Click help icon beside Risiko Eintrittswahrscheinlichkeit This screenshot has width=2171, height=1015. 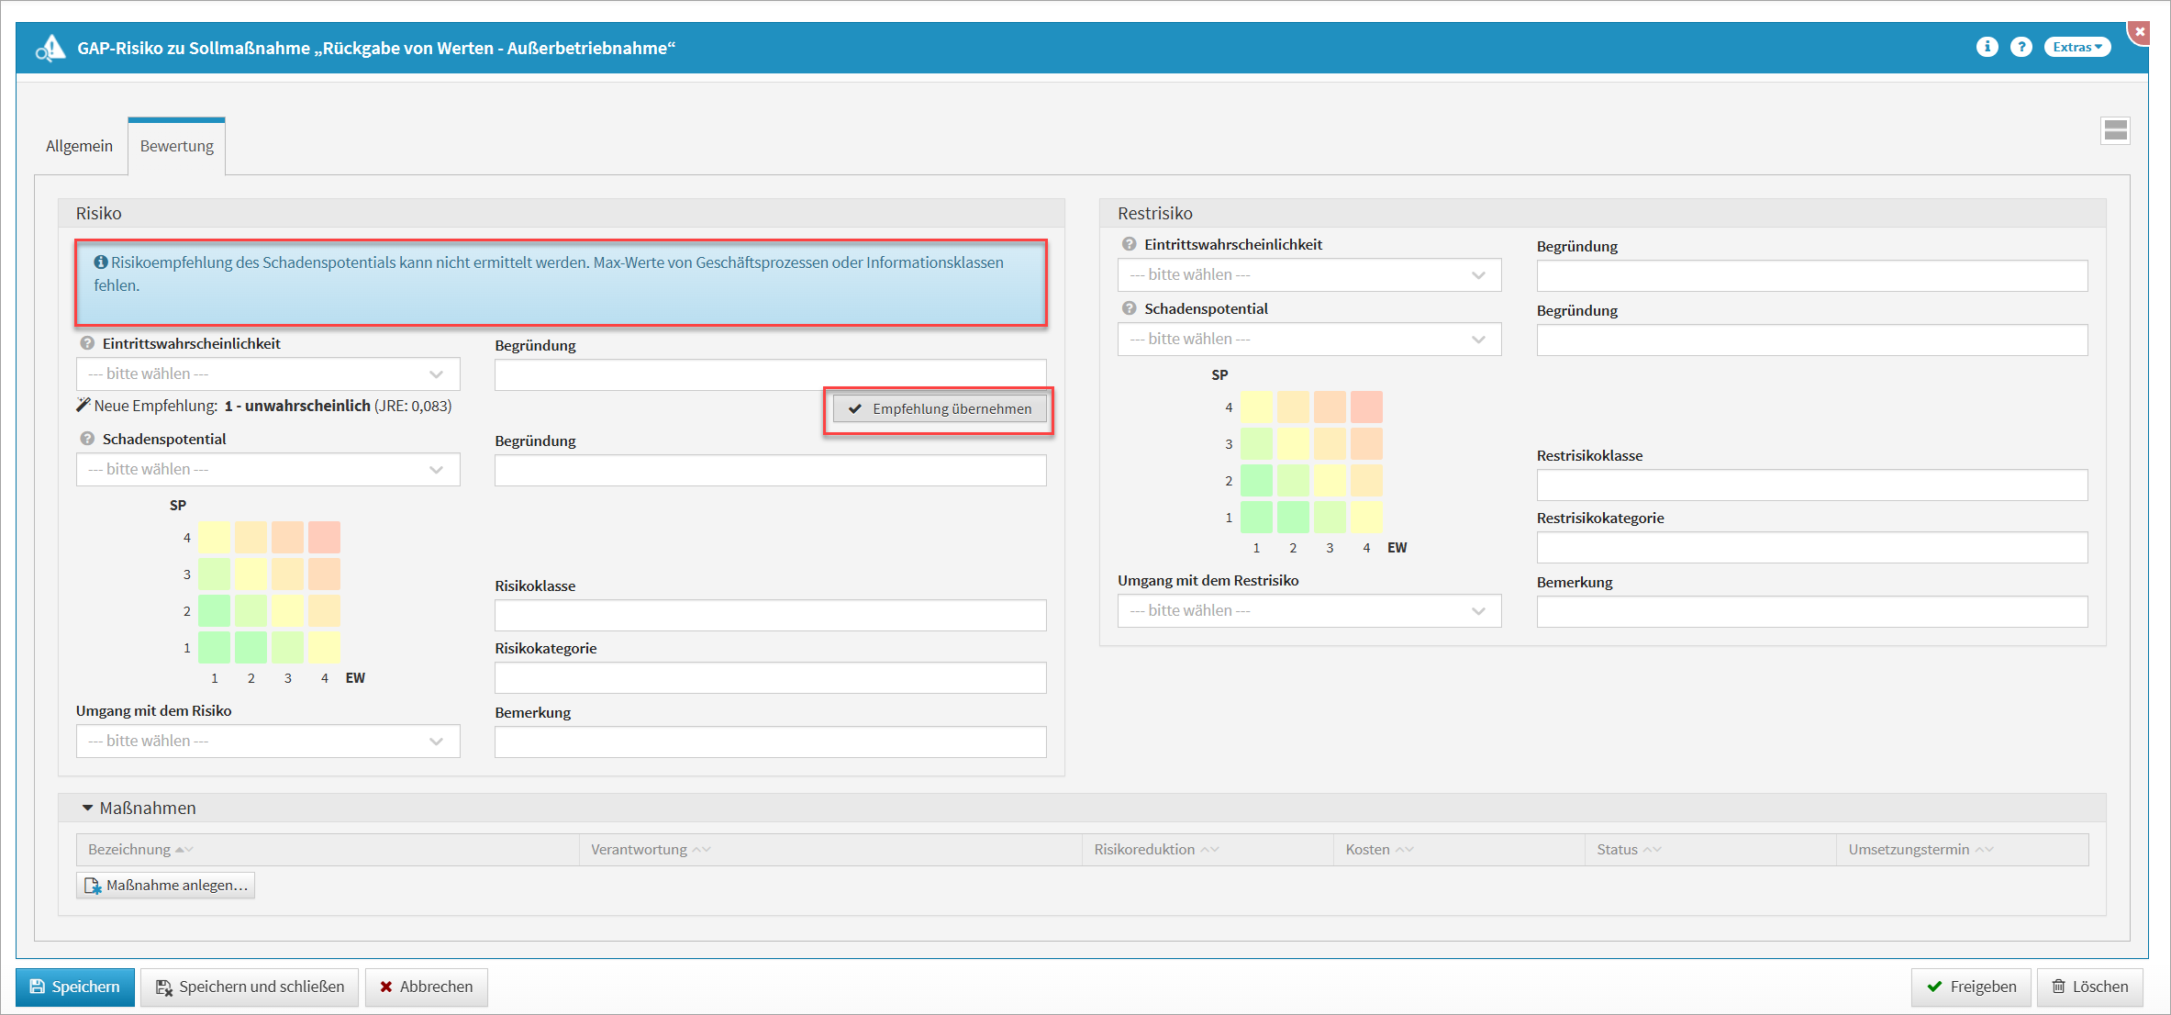[x=87, y=343]
